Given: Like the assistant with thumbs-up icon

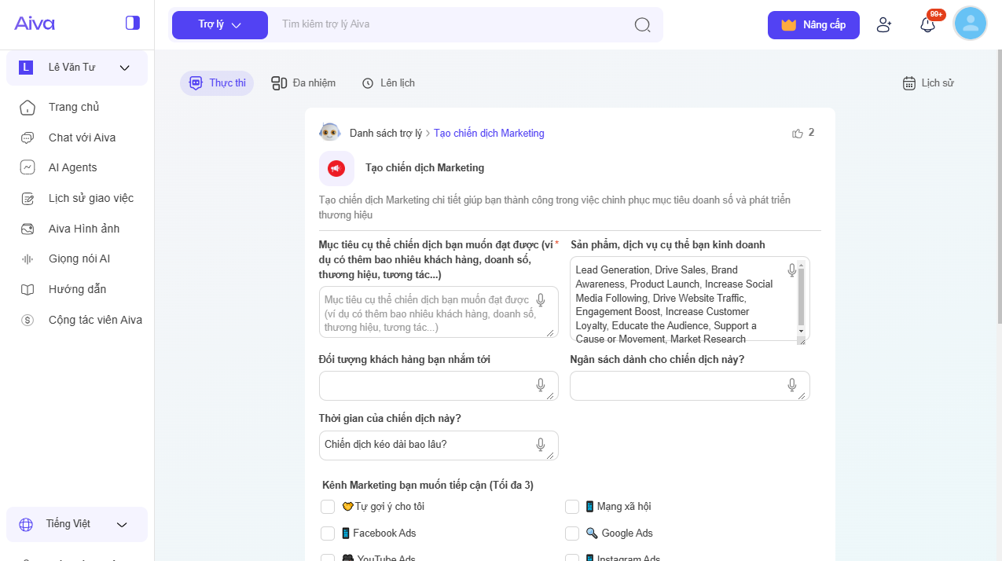Looking at the screenshot, I should coord(798,133).
